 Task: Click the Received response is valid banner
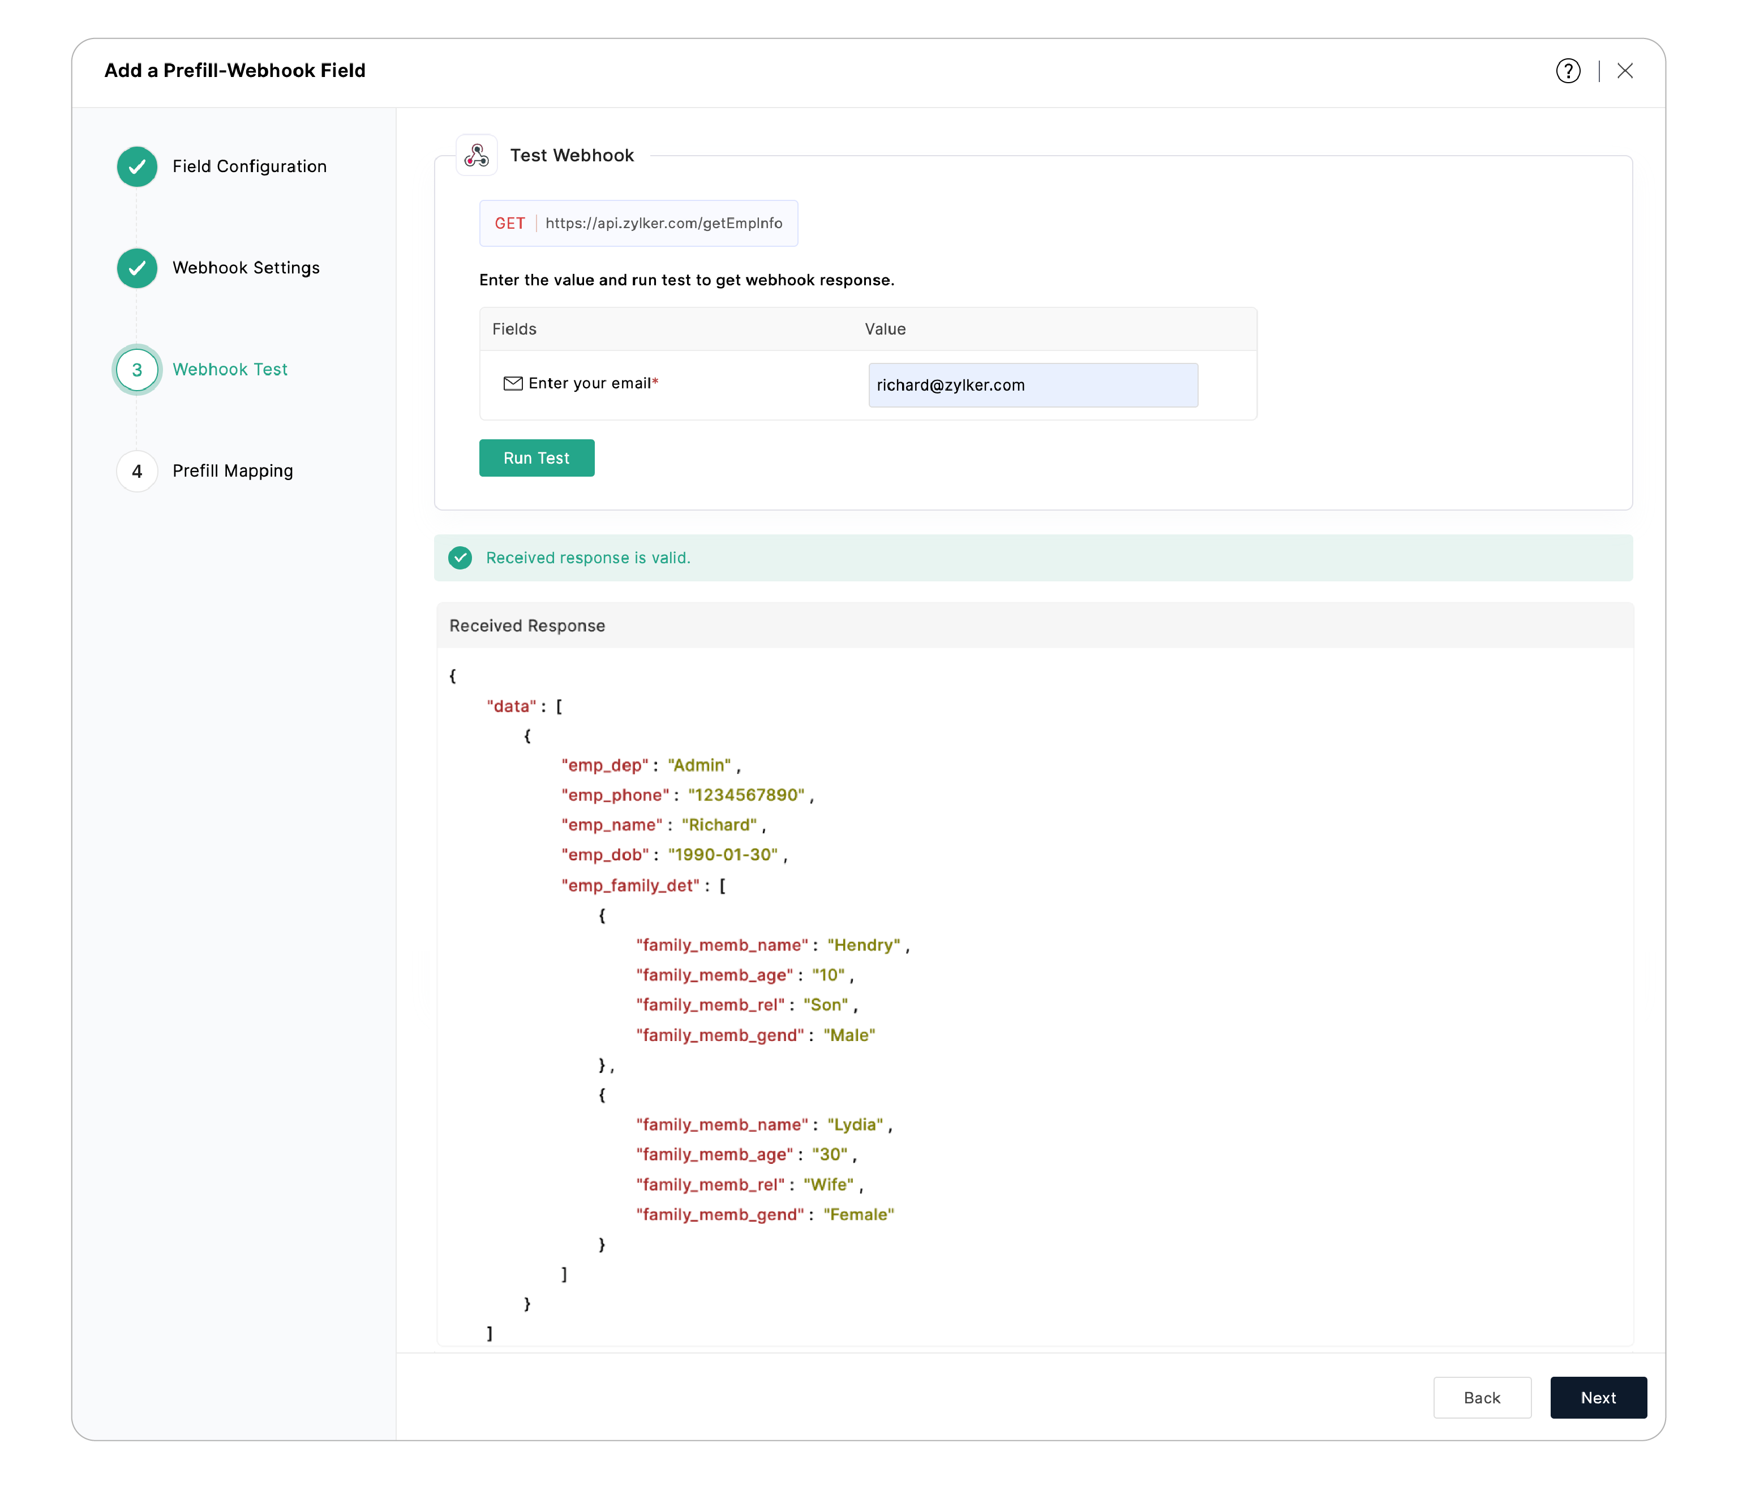coord(587,557)
